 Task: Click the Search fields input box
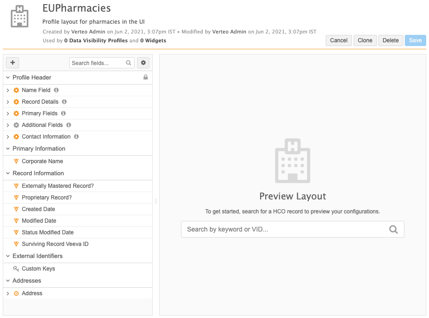coord(97,63)
